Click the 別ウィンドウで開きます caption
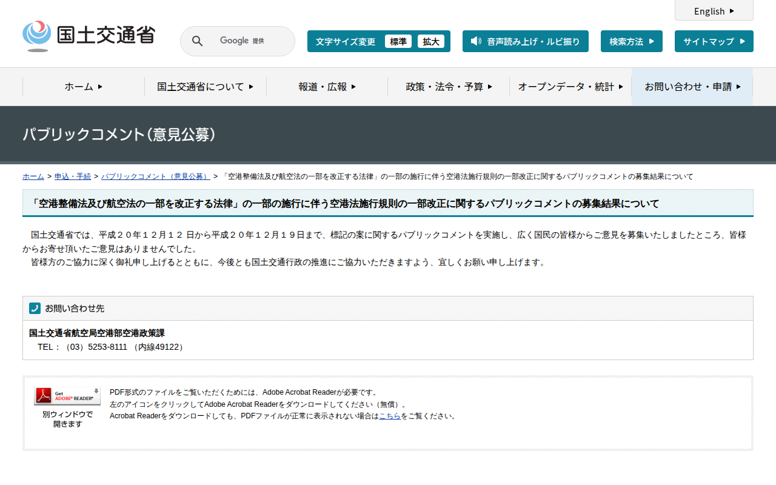Viewport: 776px width, 485px height. (x=68, y=420)
